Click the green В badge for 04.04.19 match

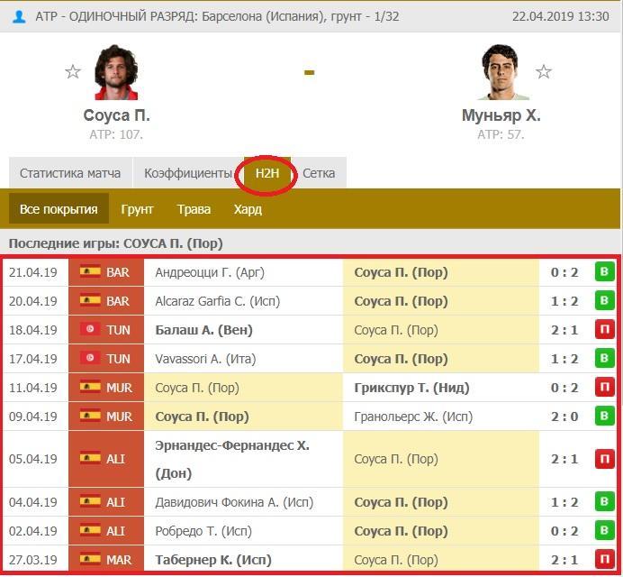point(604,502)
